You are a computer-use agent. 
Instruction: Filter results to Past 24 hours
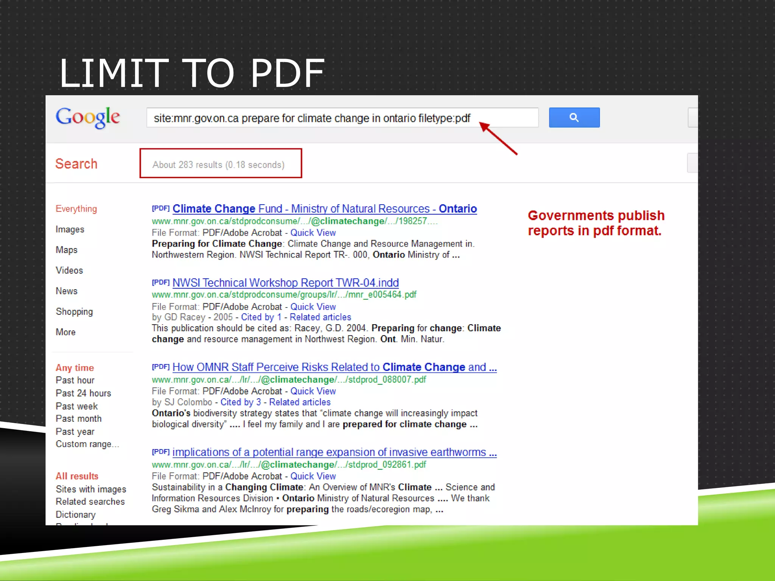pyautogui.click(x=83, y=393)
